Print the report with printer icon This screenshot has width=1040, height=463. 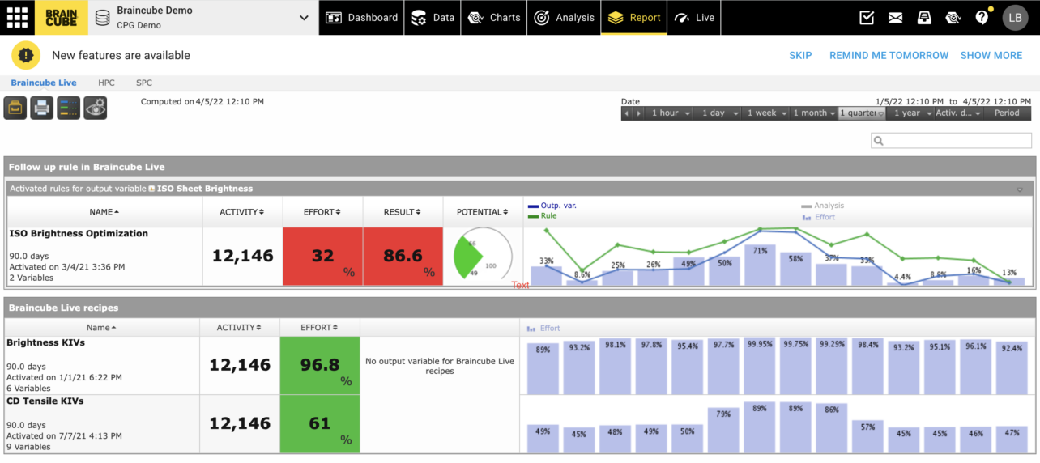tap(42, 108)
